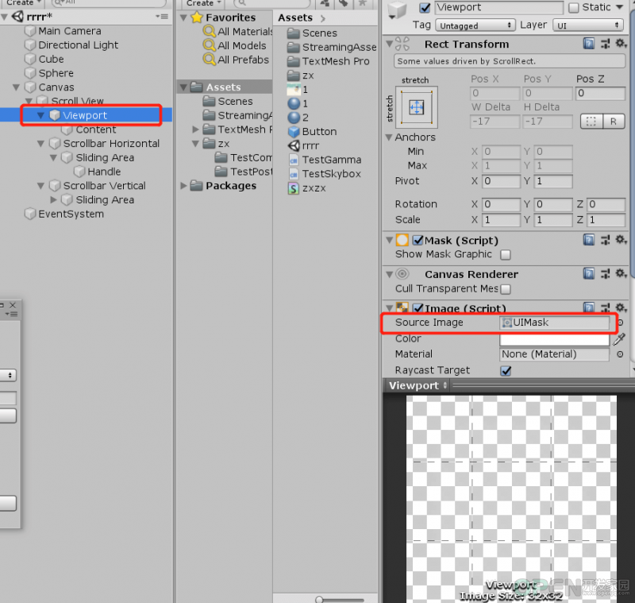Click the Source Image UIMask field
This screenshot has height=603, width=635.
click(x=554, y=323)
